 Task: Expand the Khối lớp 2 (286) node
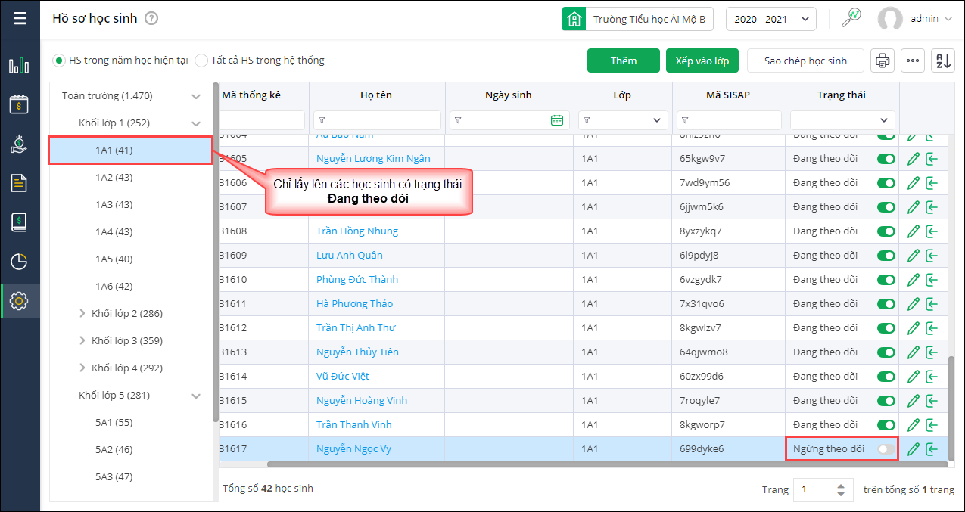pos(82,313)
